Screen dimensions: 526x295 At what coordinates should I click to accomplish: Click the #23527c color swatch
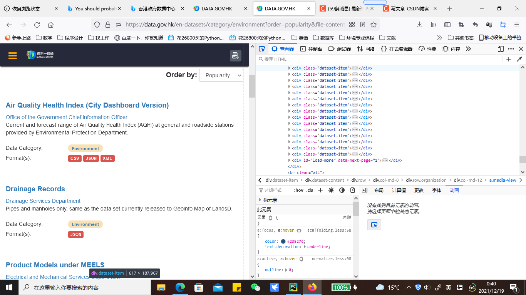click(x=284, y=241)
